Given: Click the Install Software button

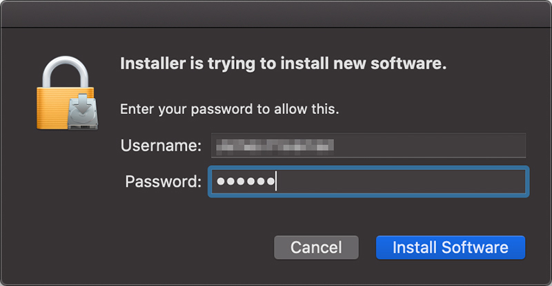Looking at the screenshot, I should (x=451, y=247).
